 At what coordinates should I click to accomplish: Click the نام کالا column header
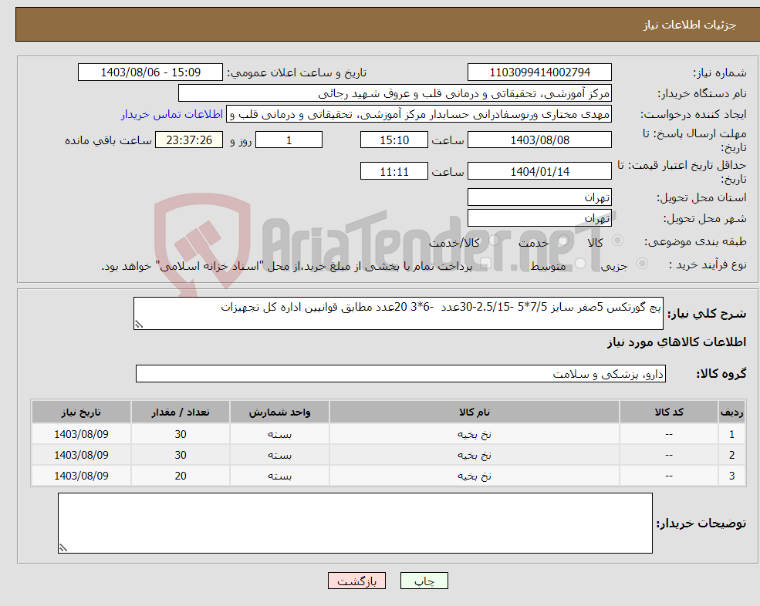(x=475, y=412)
